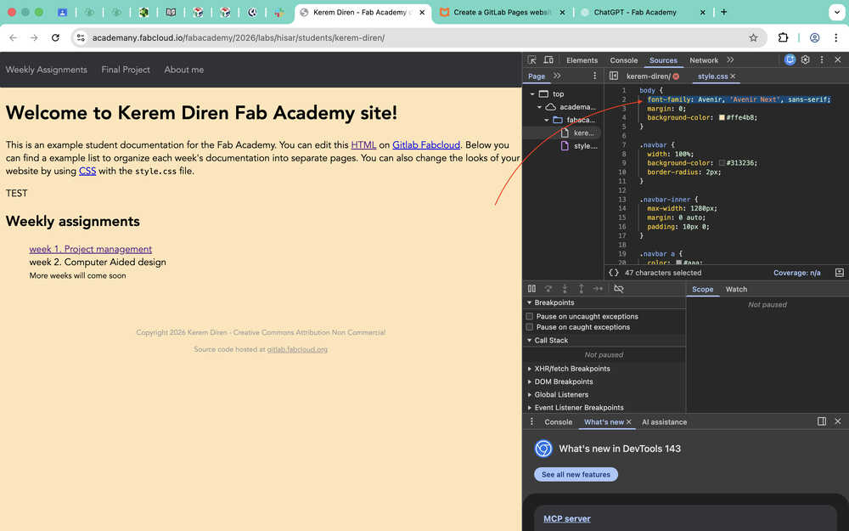Screen dimensions: 849x531
Task: Click the step debugger arrow icon
Action: 598,289
